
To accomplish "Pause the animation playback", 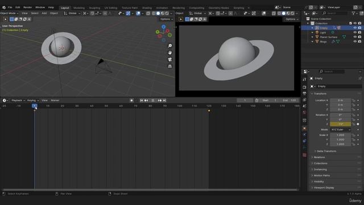I will (153, 100).
